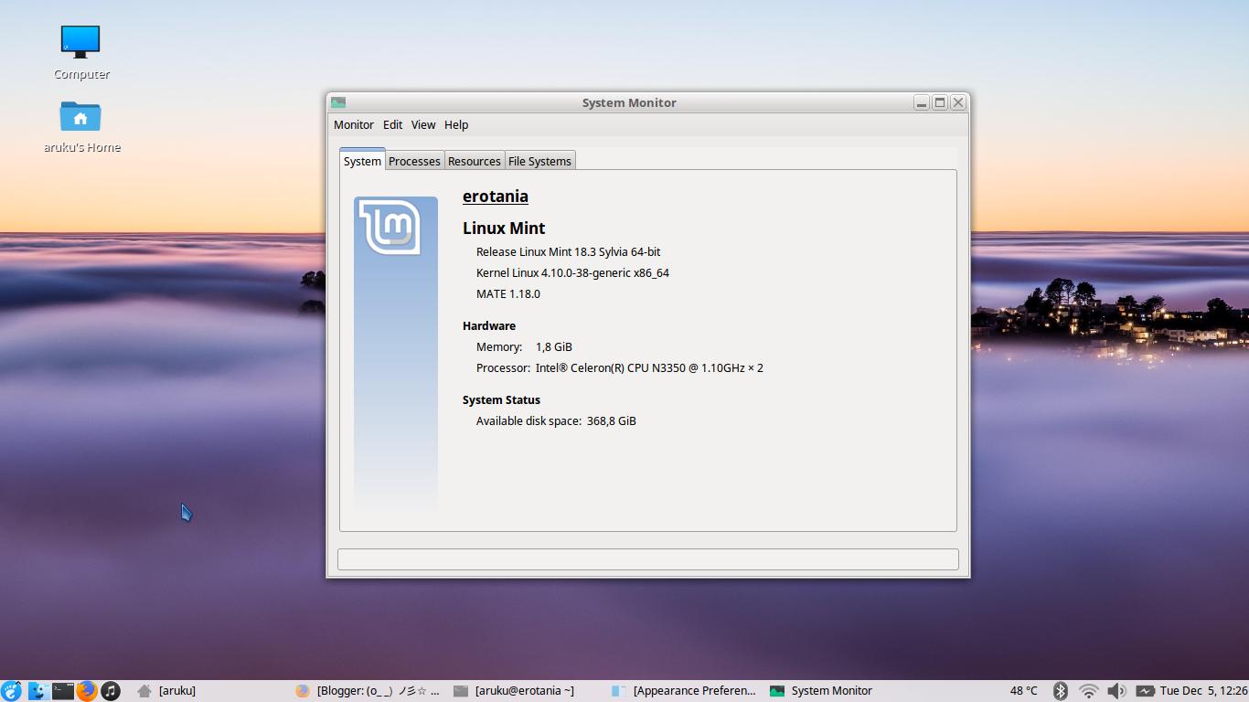Click the Available disk space 368,8 GiB text
Image resolution: width=1249 pixels, height=702 pixels.
[556, 421]
